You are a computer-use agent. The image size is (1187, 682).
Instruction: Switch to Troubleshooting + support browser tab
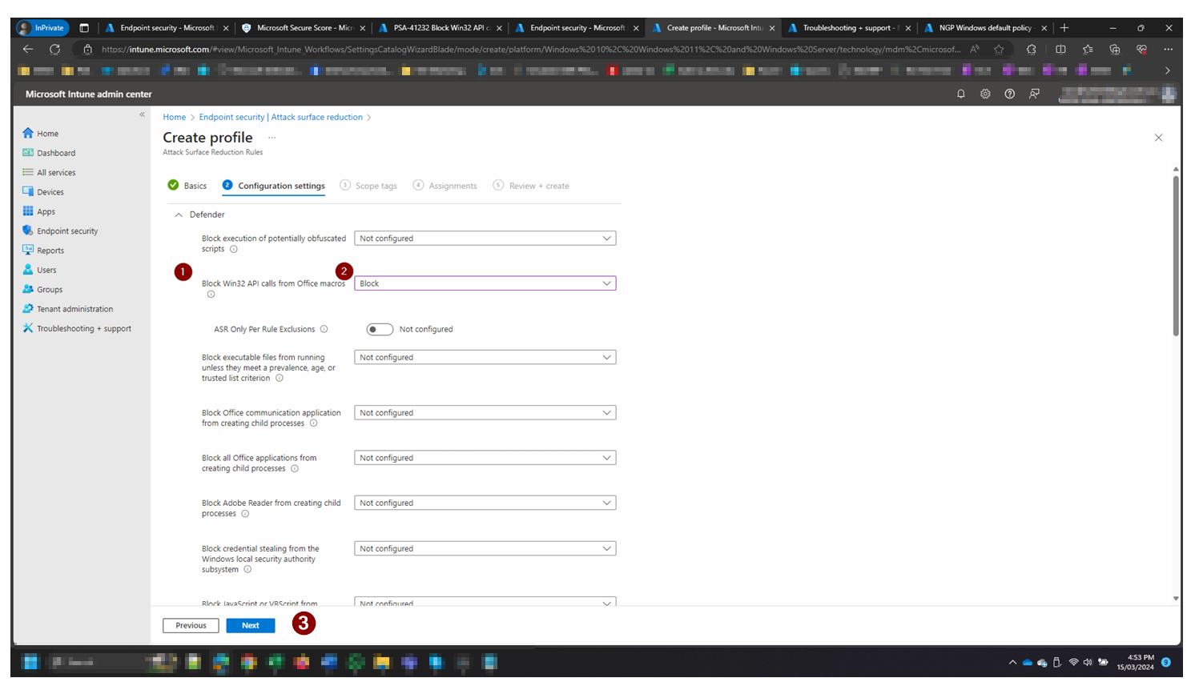pyautogui.click(x=849, y=28)
